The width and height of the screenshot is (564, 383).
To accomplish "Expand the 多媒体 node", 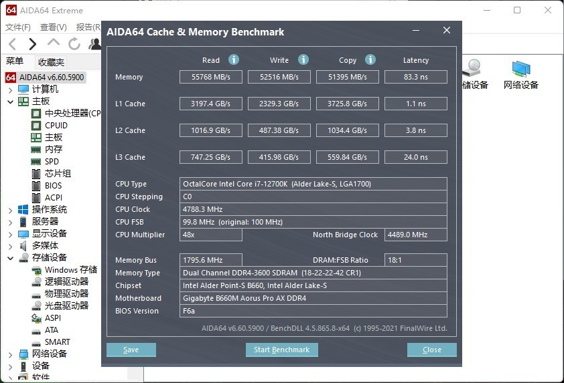I will [x=11, y=247].
